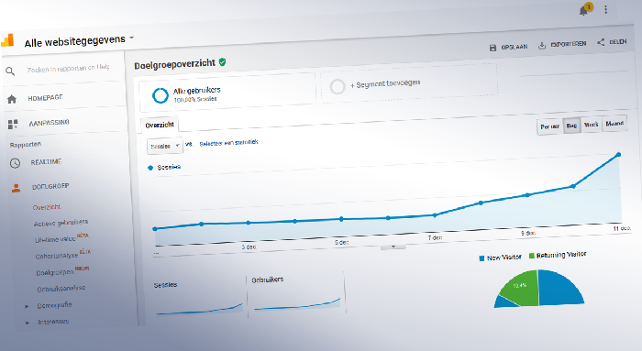Click the Delen label

(618, 42)
